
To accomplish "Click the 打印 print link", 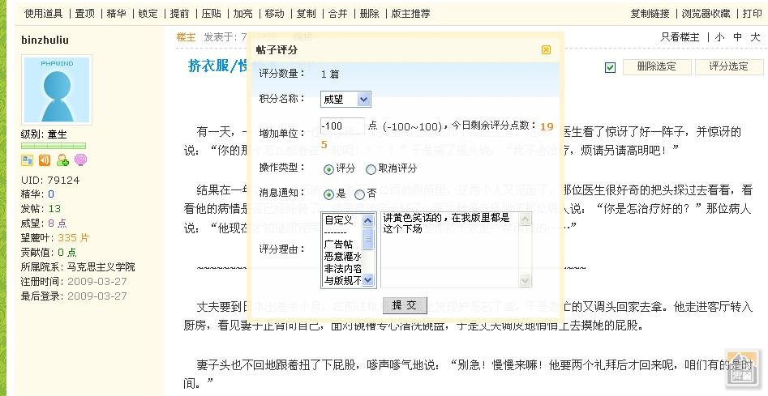I will pyautogui.click(x=752, y=14).
